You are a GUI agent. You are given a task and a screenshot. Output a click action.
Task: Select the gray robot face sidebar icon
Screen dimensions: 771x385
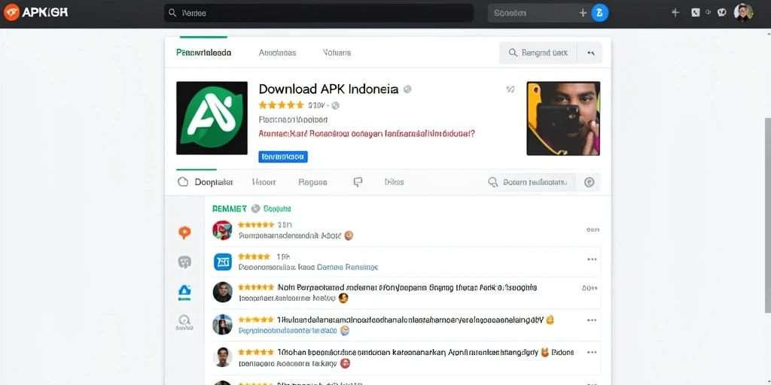(x=184, y=262)
